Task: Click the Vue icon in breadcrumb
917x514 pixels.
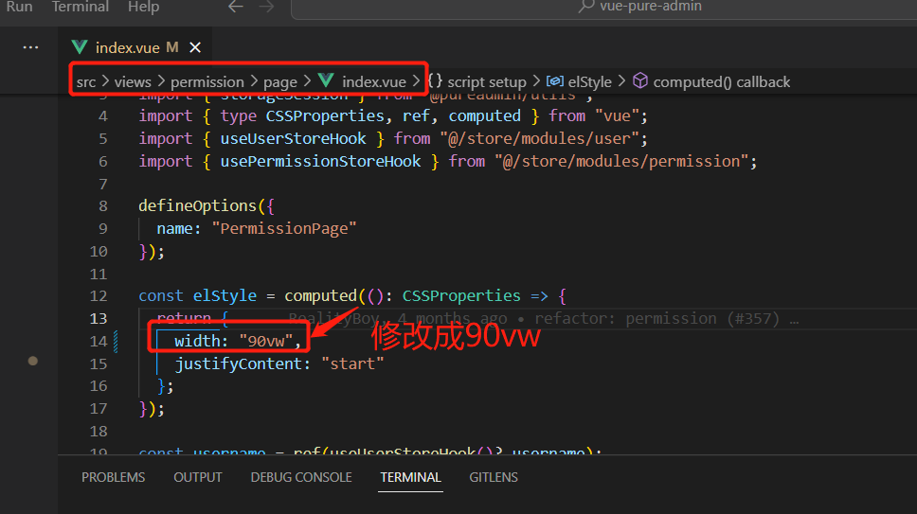Action: [326, 80]
